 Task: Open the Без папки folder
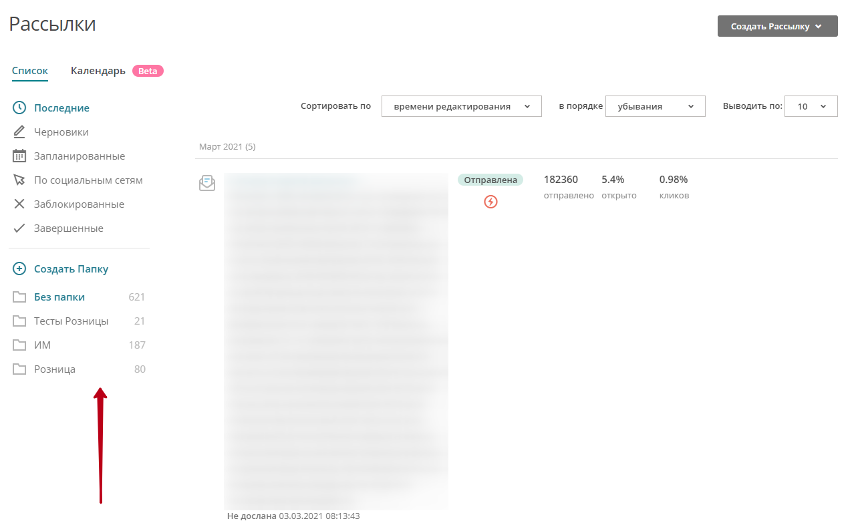pos(59,297)
